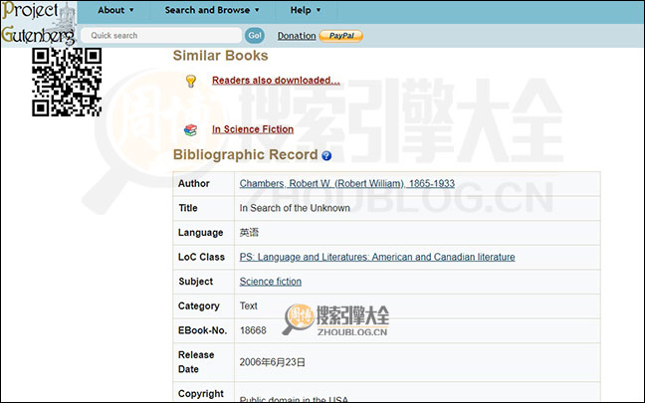The width and height of the screenshot is (645, 403).
Task: Expand the Search and Browse menu
Action: (x=211, y=10)
